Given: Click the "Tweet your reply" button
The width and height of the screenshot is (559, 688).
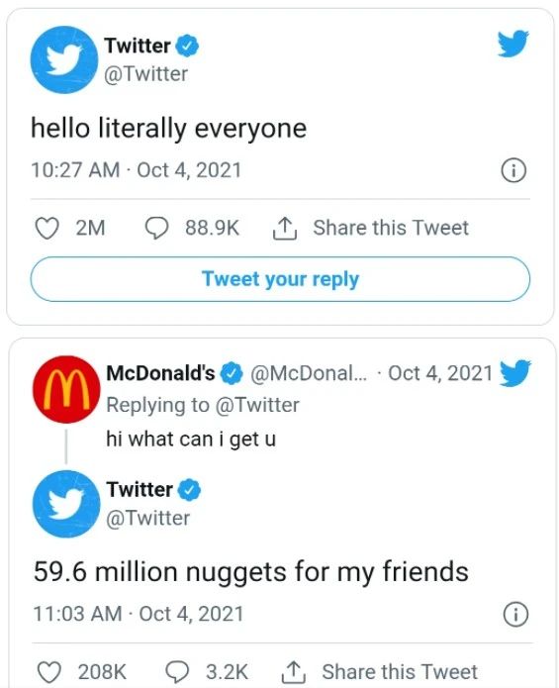Looking at the screenshot, I should point(280,279).
